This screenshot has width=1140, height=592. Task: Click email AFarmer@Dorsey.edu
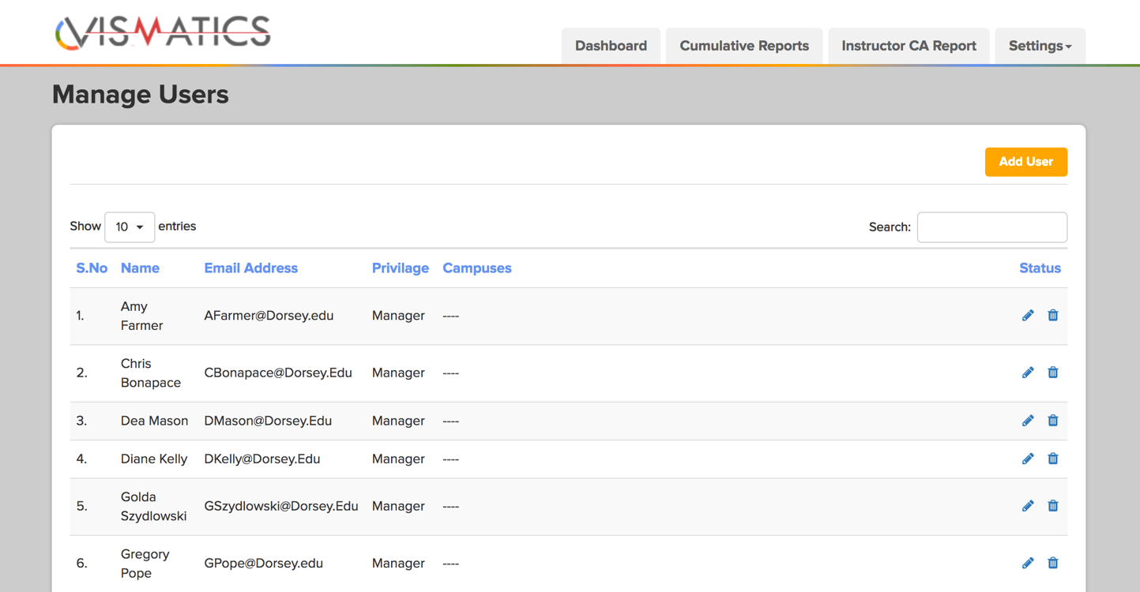pos(269,316)
